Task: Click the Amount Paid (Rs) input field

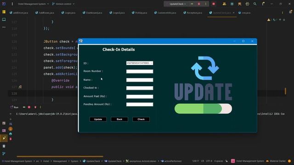Action: tap(140, 97)
